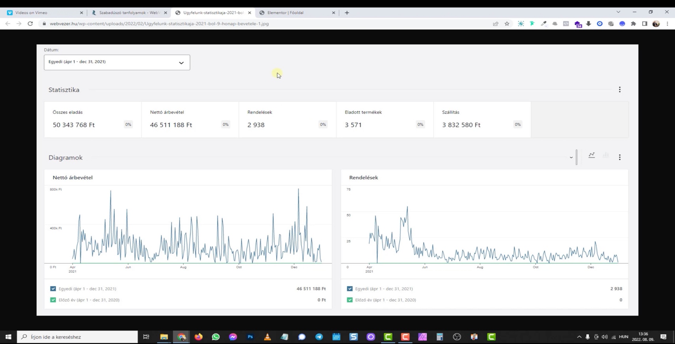Viewport: 675px width, 344px height.
Task: Open Photoshop from the taskbar
Action: pyautogui.click(x=250, y=337)
